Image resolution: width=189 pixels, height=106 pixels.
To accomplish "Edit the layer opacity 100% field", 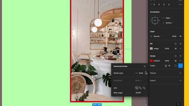I will tap(174, 36).
